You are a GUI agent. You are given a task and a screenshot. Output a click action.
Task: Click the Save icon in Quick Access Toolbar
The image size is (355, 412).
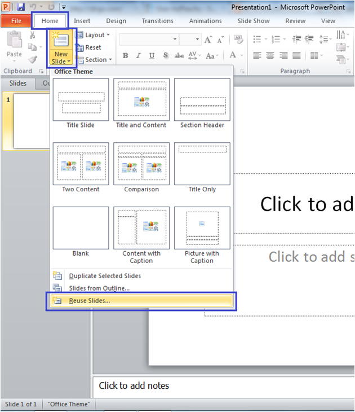click(x=21, y=7)
